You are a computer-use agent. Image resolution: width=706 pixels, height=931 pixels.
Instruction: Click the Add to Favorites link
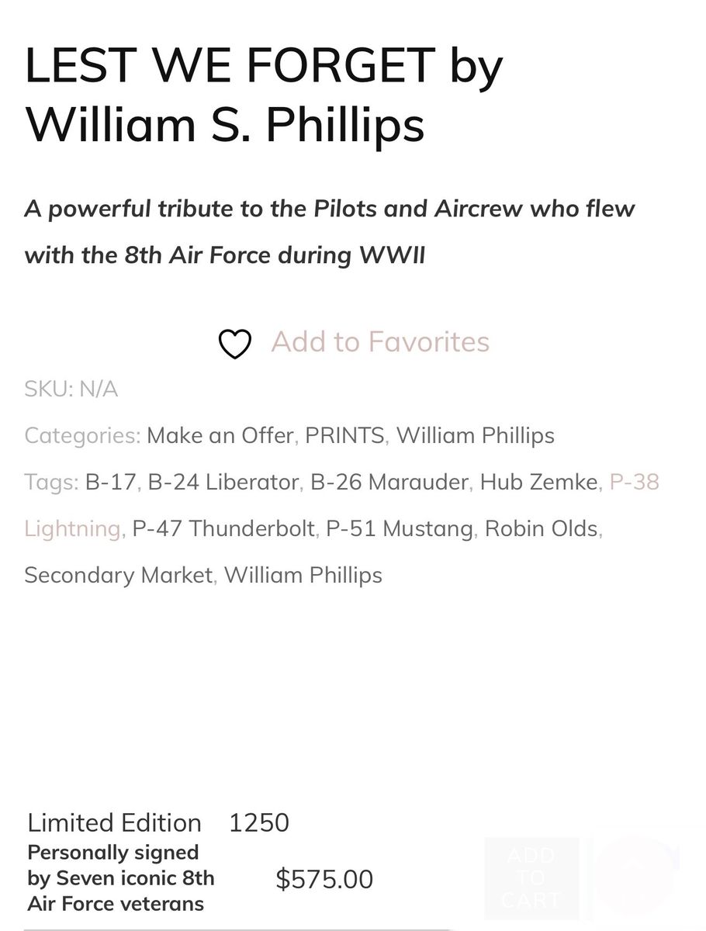coord(380,342)
